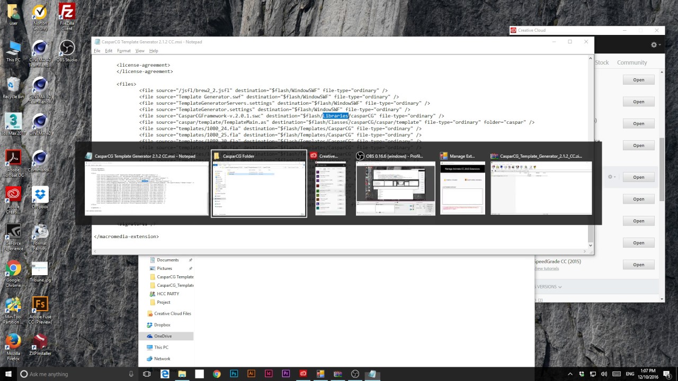Open Microsoft Edge from the taskbar
Image resolution: width=678 pixels, height=381 pixels.
pyautogui.click(x=165, y=374)
